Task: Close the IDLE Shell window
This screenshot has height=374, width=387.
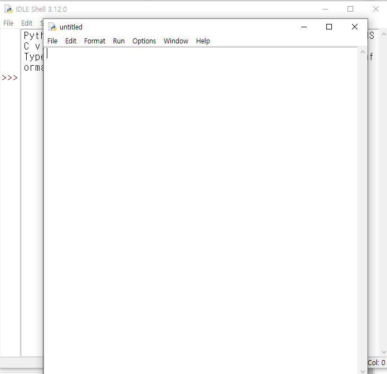Action: (376, 9)
